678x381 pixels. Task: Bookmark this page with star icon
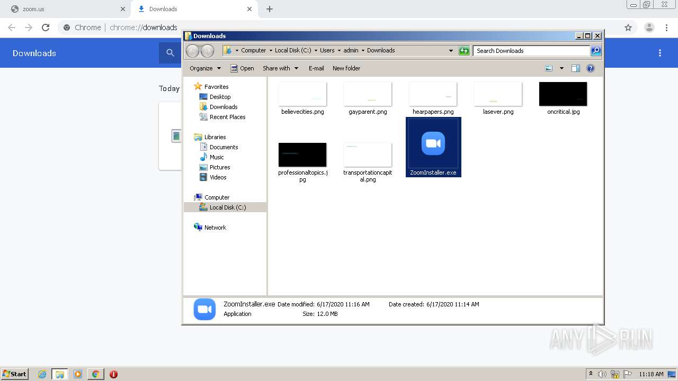(x=628, y=28)
